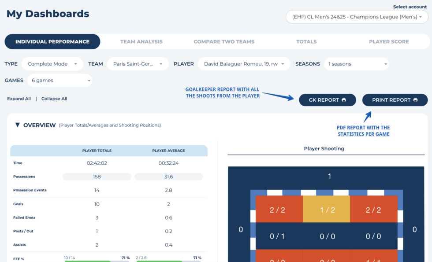
Task: Open the Select account dropdown
Action: (x=357, y=17)
